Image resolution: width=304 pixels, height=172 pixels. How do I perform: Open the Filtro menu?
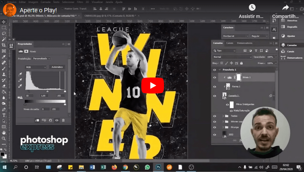tap(80, 2)
